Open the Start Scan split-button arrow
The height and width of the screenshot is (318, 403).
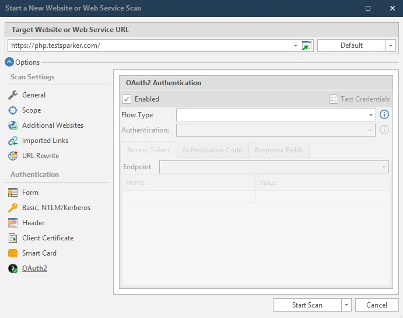346,305
